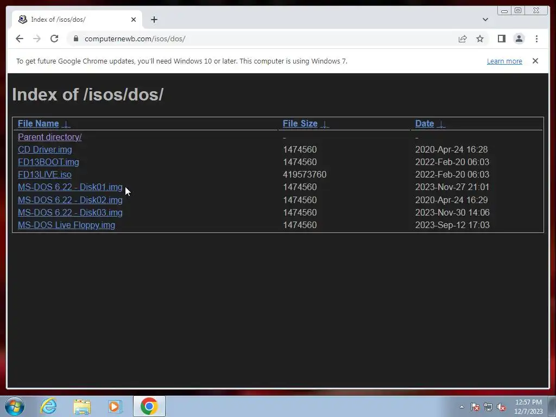
Task: Click the descending arrow beside File Name
Action: (x=66, y=124)
